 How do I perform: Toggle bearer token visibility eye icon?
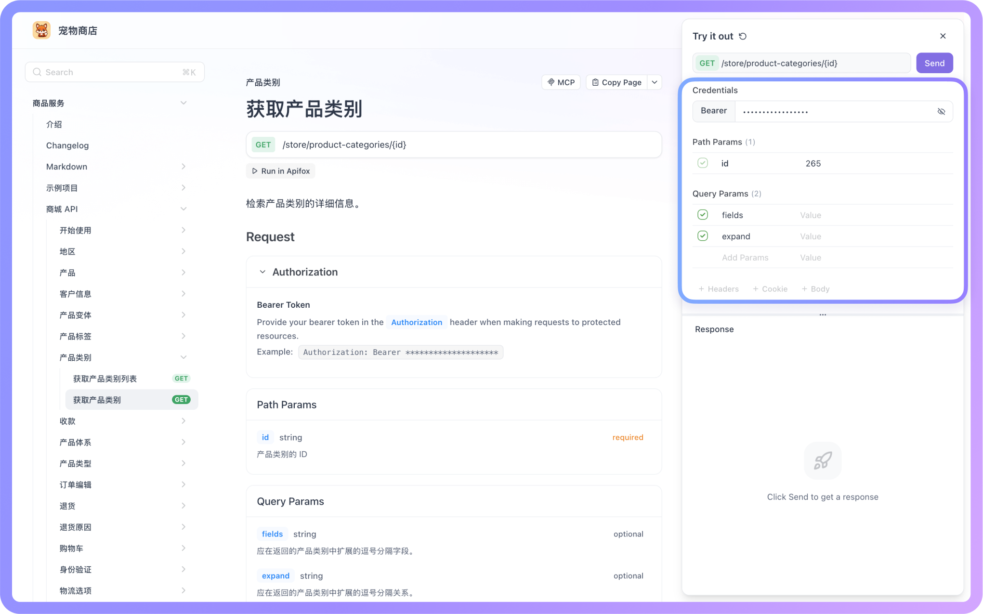click(941, 111)
